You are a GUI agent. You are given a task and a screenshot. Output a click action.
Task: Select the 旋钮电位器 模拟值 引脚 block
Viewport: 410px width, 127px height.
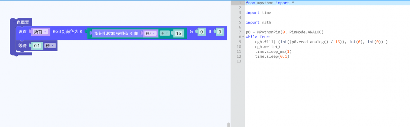(x=116, y=33)
